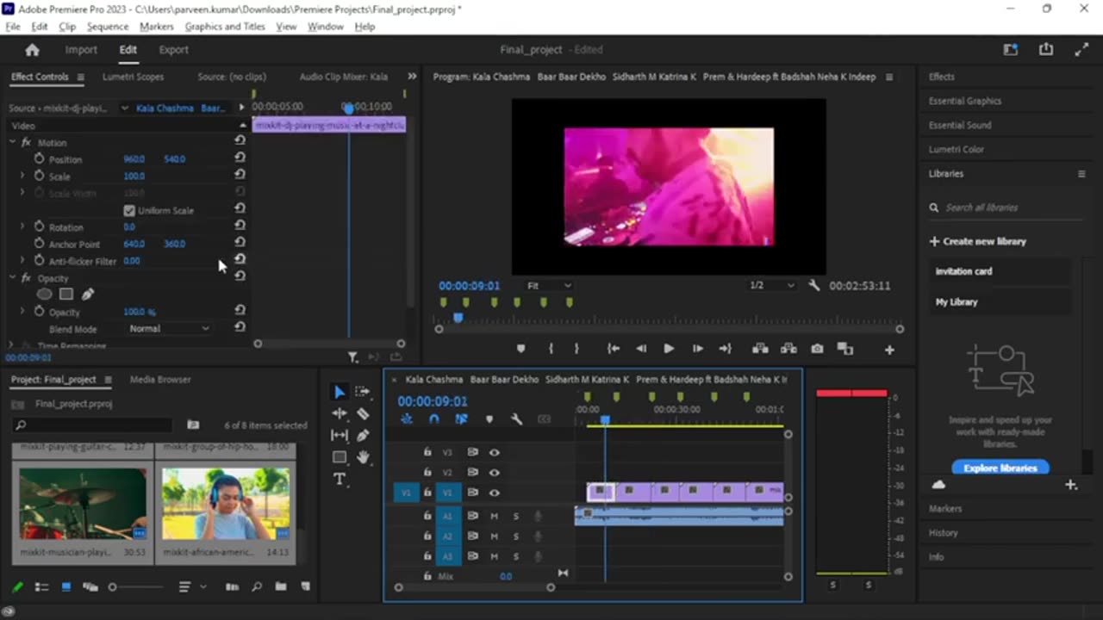Click the Home icon
1103x620 pixels.
32,50
